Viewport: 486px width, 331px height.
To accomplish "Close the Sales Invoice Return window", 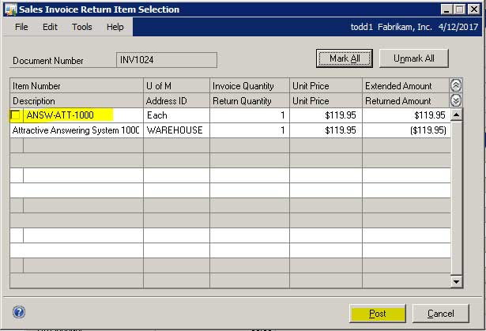I will (473, 9).
